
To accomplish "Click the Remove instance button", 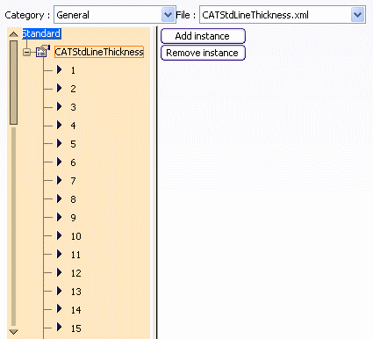I will pos(203,53).
